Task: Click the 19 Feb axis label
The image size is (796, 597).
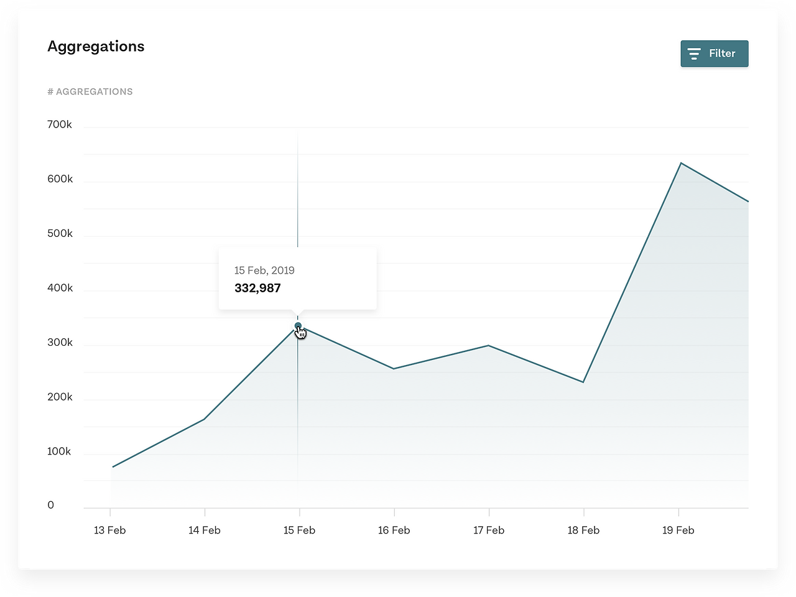Action: click(x=678, y=530)
